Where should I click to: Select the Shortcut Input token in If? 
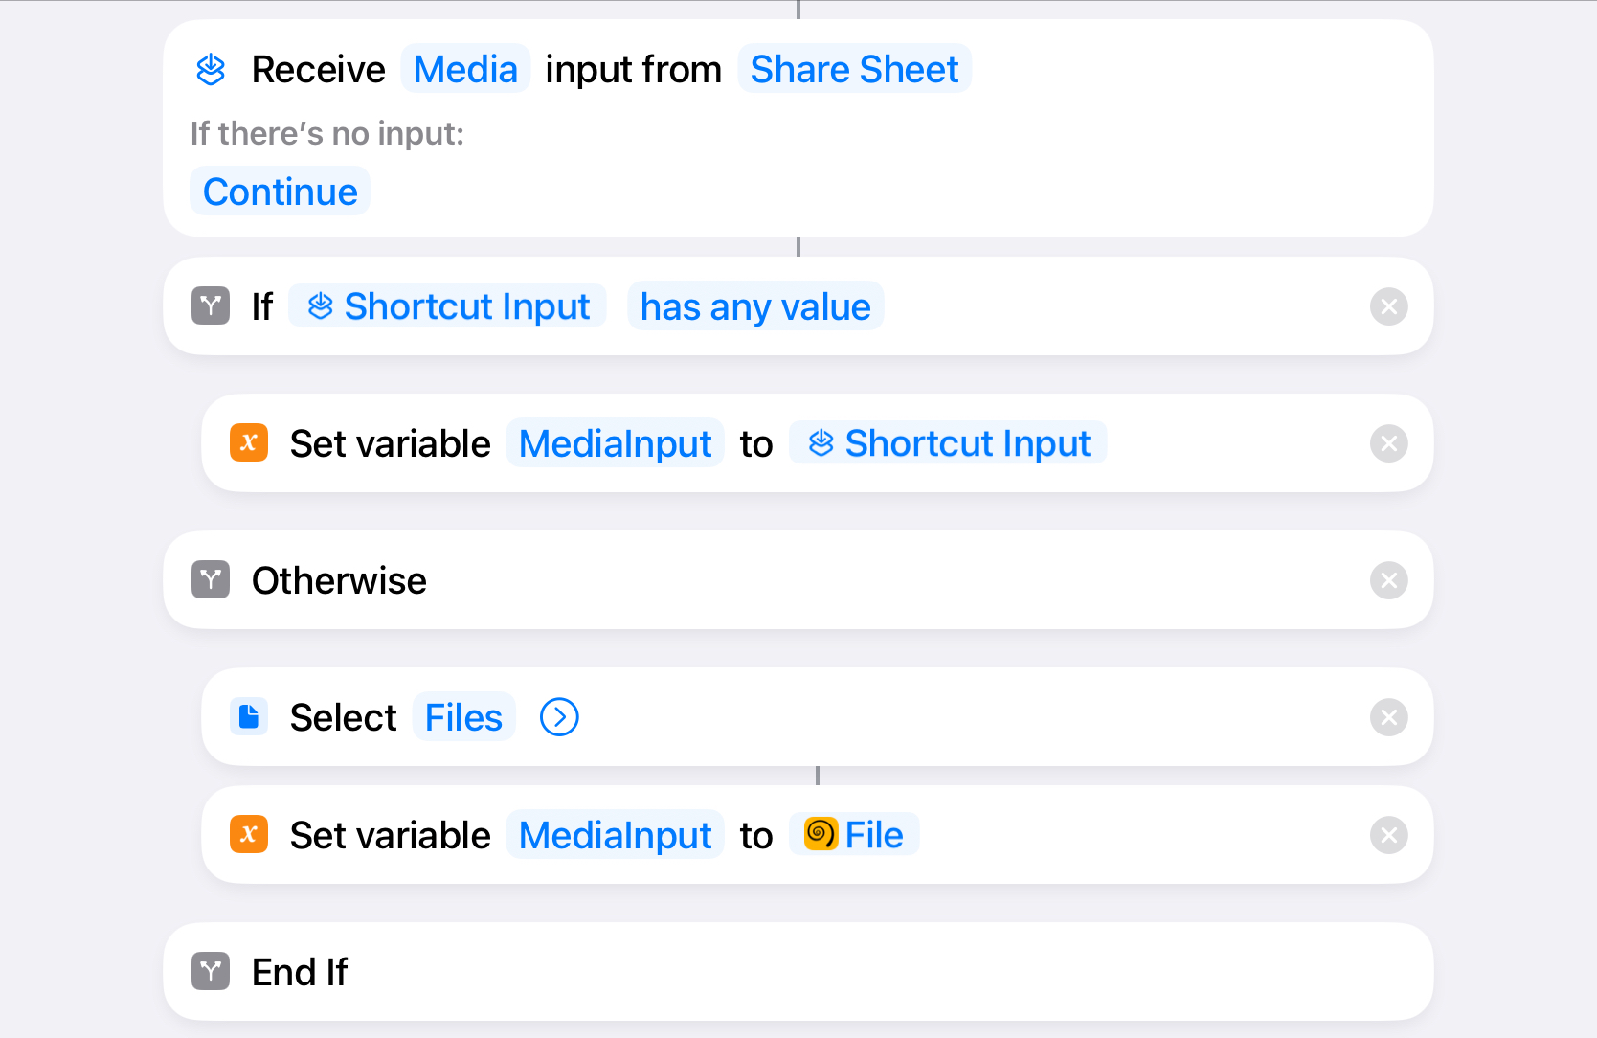coord(447,306)
